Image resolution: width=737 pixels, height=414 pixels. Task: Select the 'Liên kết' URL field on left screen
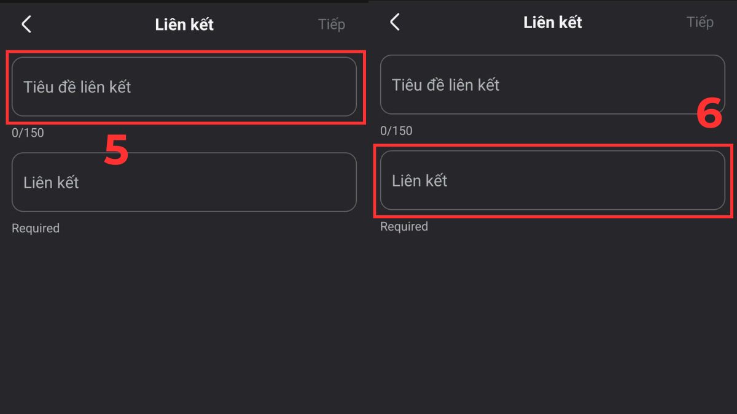coord(184,182)
